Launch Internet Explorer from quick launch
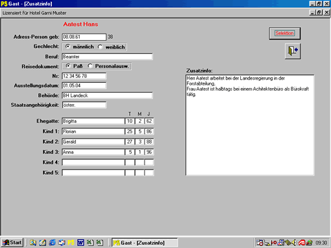 (52, 243)
